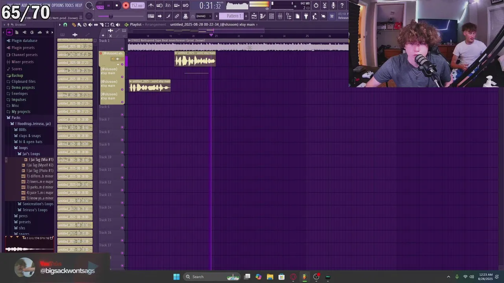Open the HELP menu
Image resolution: width=504 pixels, height=283 pixels.
pos(78,5)
